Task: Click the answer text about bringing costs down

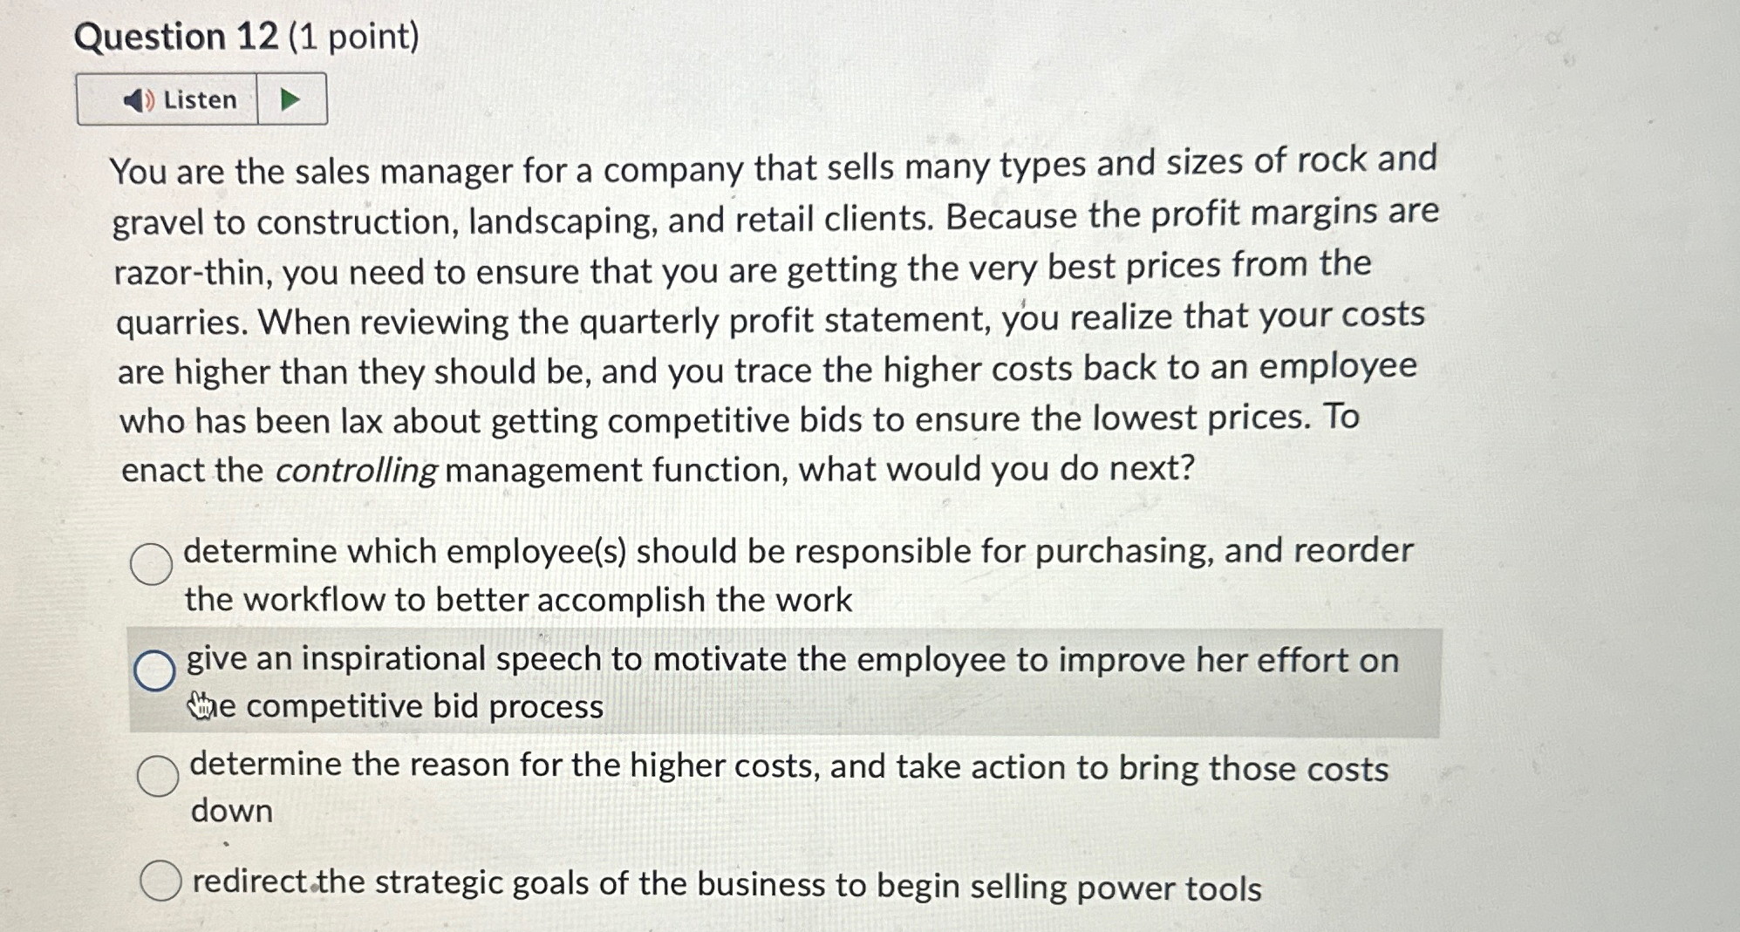Action: (x=785, y=767)
